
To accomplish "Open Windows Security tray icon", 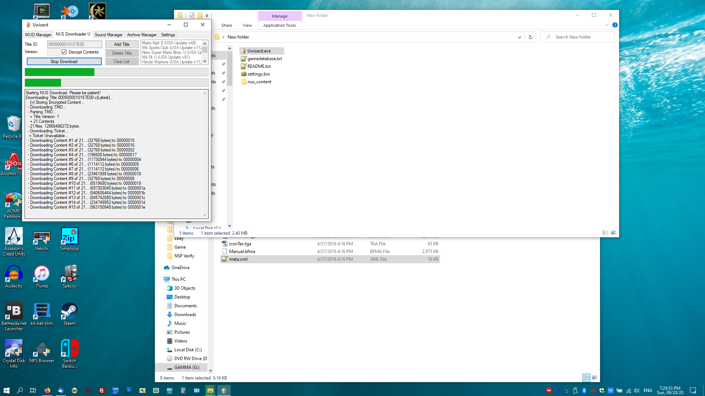I will tap(602, 390).
